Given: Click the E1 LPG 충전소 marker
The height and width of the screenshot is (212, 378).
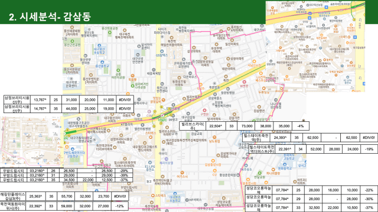Looking at the screenshot, I should click(149, 163).
